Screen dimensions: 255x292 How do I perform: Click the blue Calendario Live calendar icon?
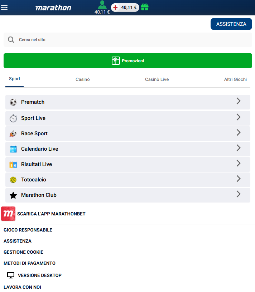(13, 149)
